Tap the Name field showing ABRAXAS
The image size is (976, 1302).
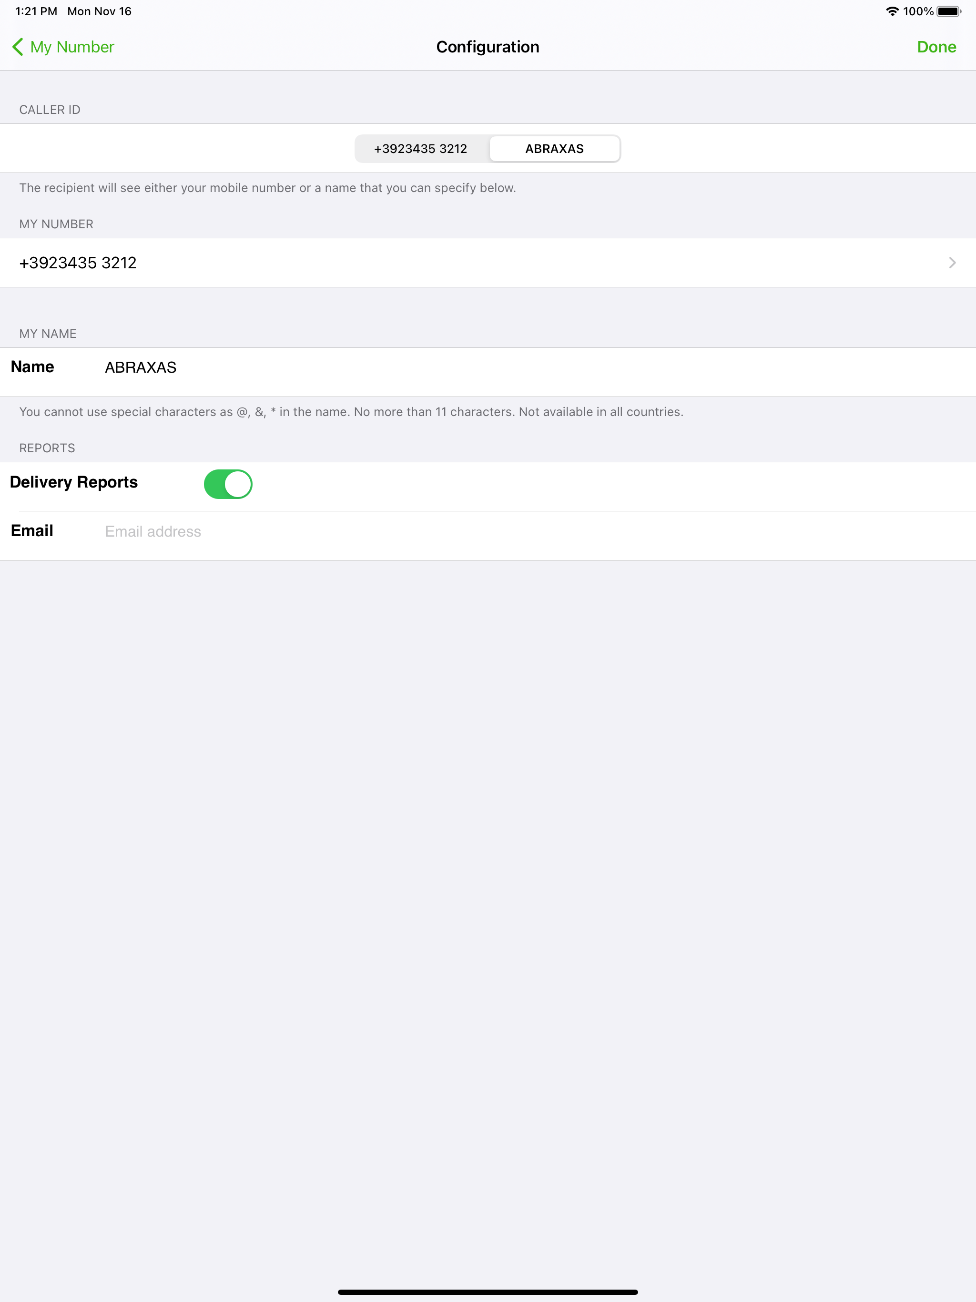(x=140, y=366)
